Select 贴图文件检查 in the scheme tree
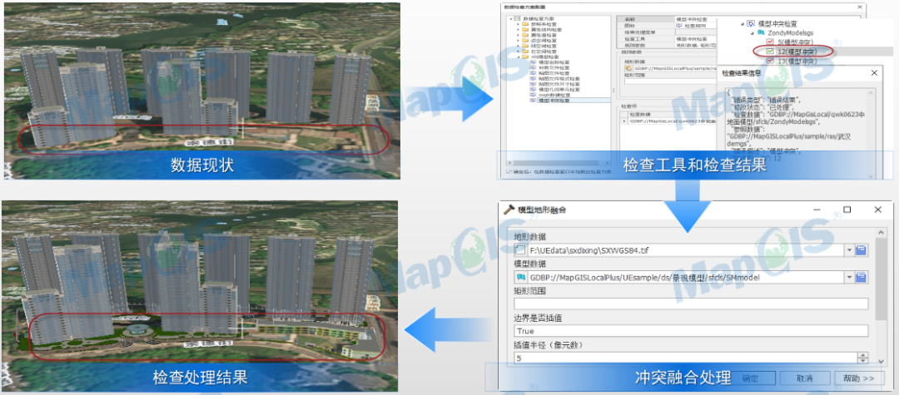The height and width of the screenshot is (395, 899). (554, 73)
